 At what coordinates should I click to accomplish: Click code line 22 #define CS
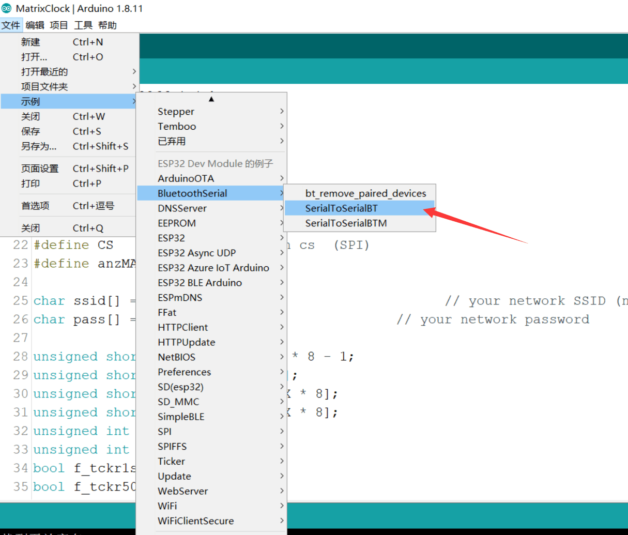(x=73, y=245)
